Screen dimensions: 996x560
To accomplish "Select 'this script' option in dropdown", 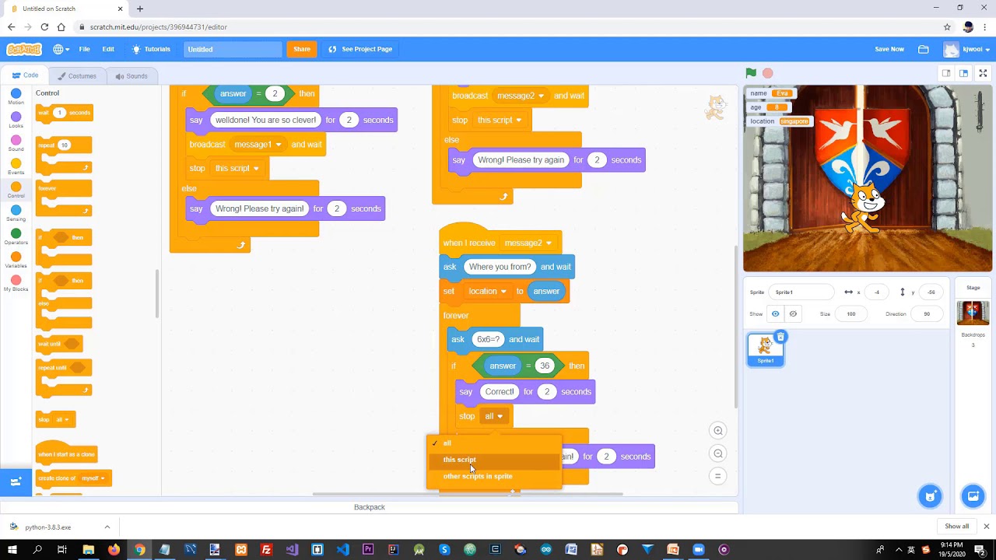I will coord(494,460).
